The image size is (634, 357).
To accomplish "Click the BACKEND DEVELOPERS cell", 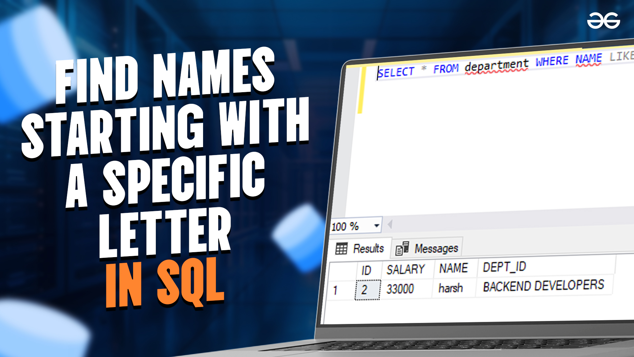I will click(543, 286).
